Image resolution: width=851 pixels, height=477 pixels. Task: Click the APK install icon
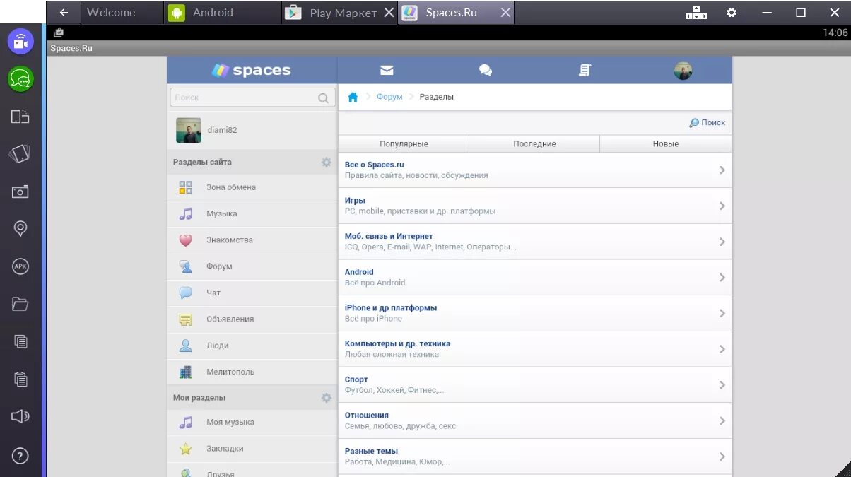click(x=20, y=266)
